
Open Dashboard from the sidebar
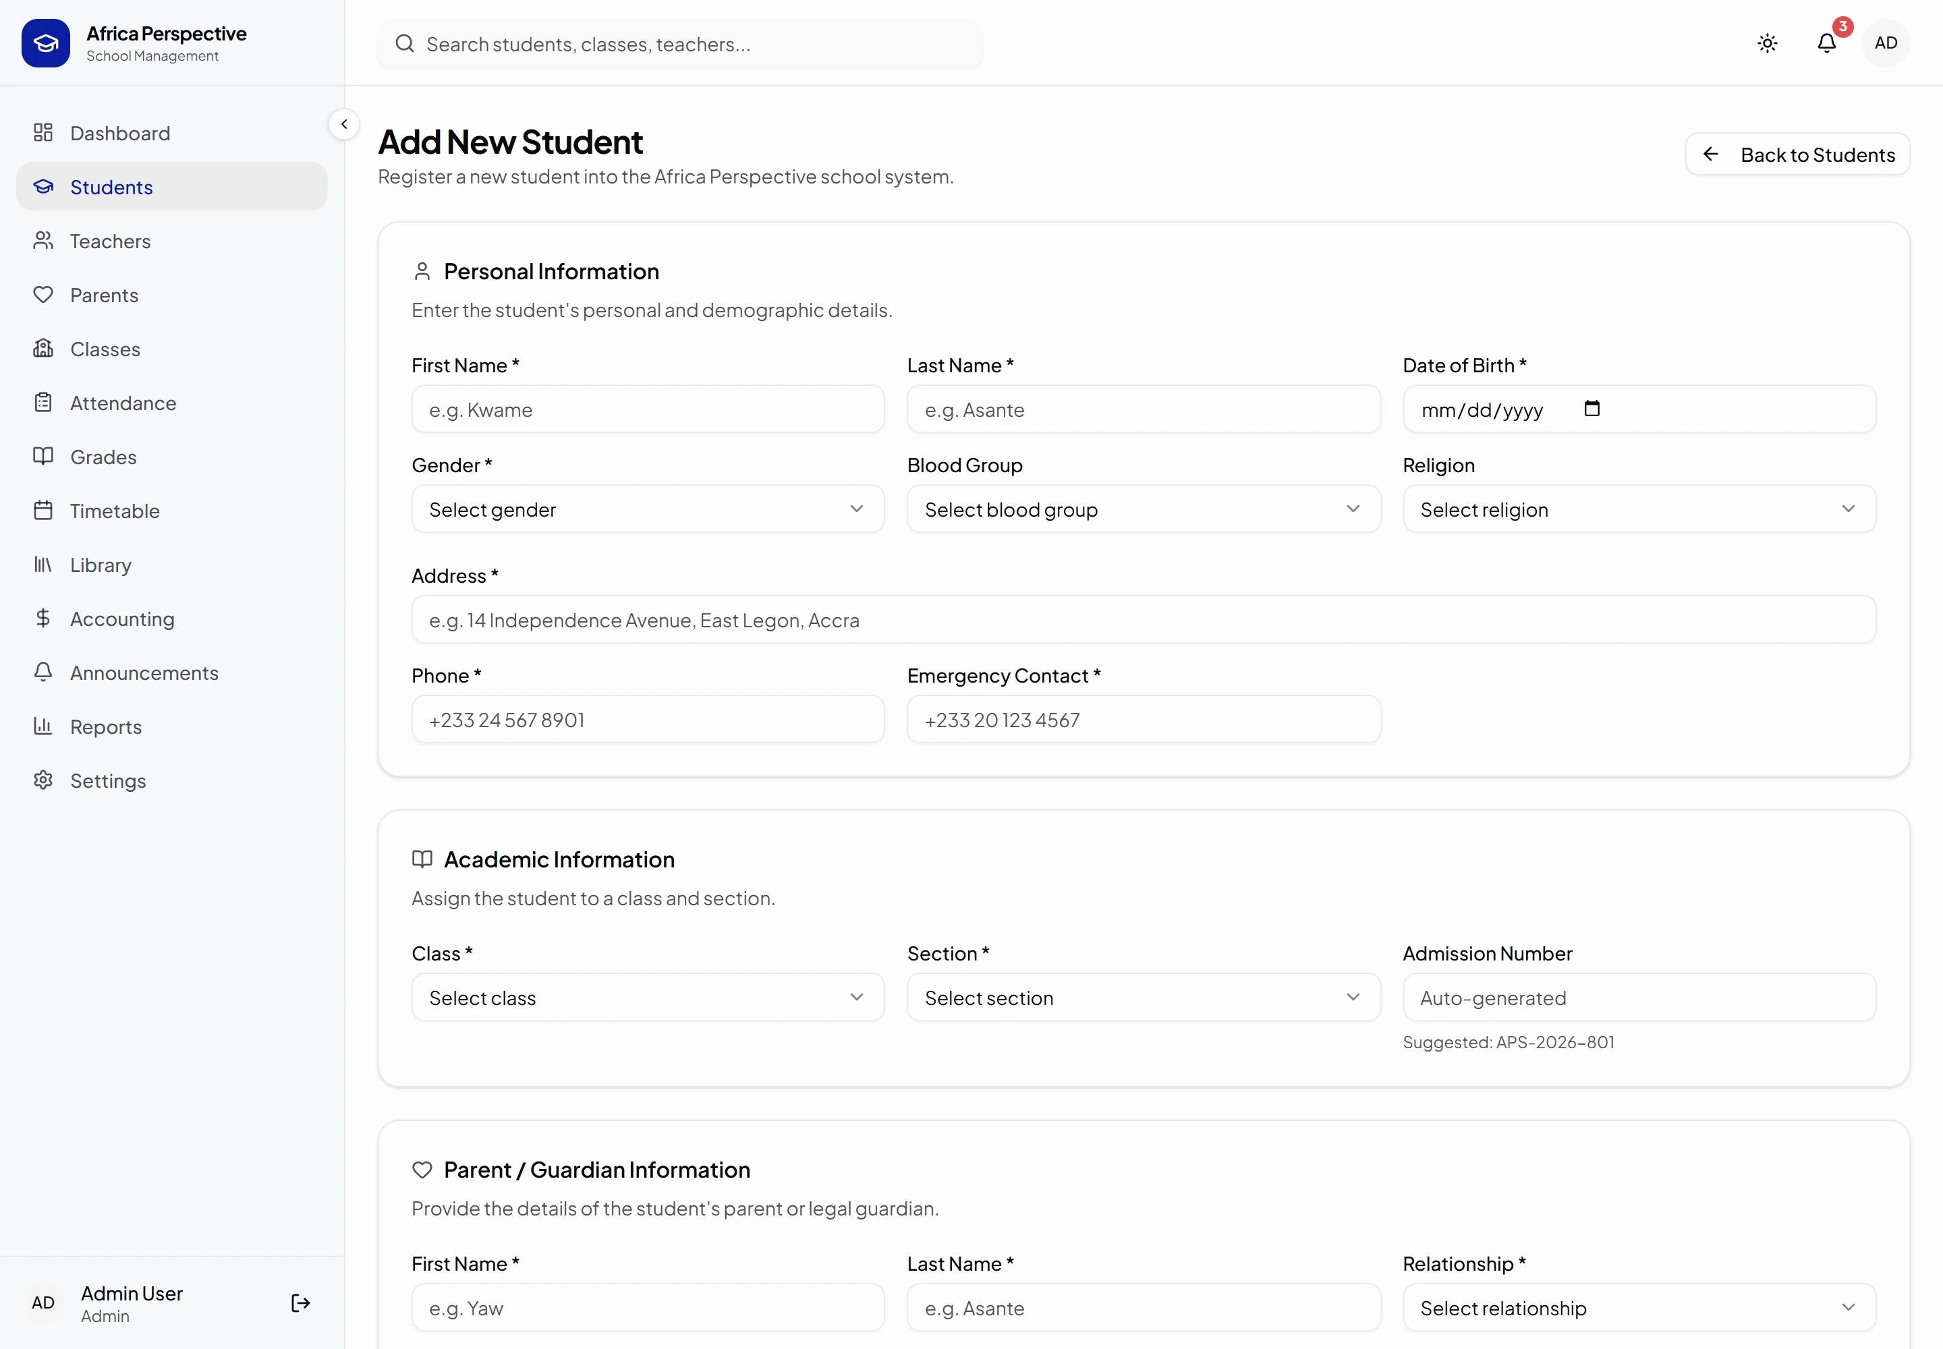(x=171, y=133)
